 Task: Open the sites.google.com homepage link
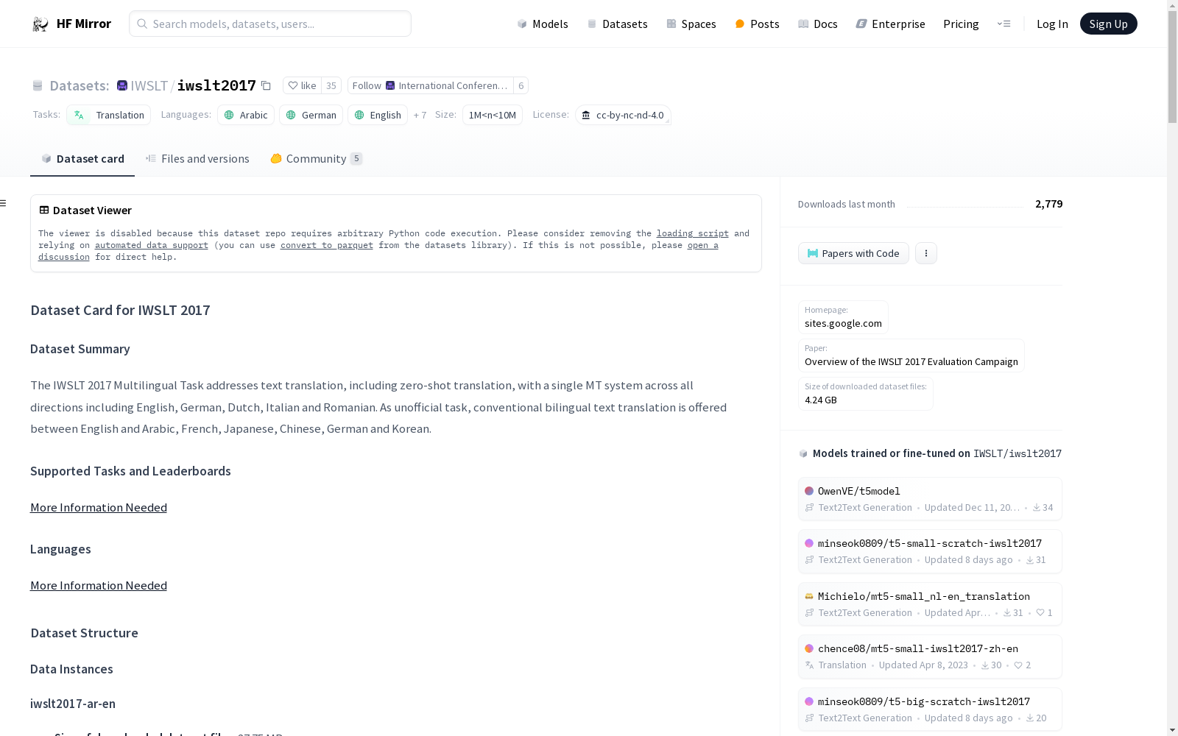[843, 317]
